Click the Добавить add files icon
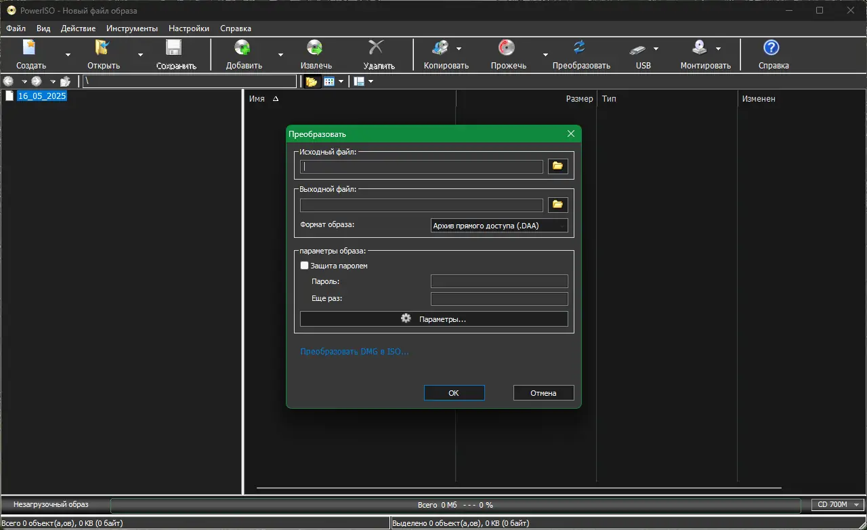The image size is (867, 530). point(242,48)
